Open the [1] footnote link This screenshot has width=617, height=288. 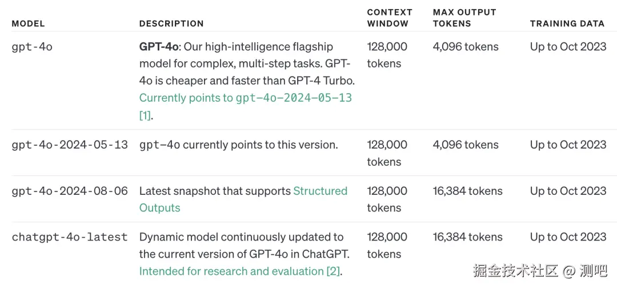point(145,115)
